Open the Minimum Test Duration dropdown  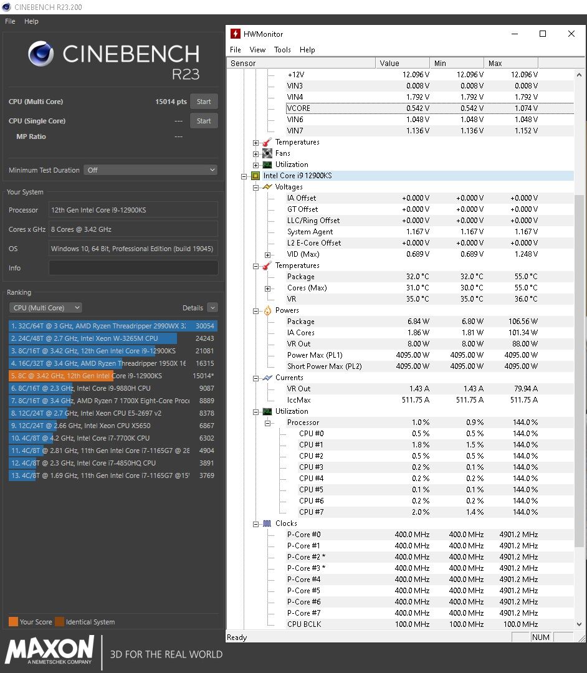coord(150,170)
